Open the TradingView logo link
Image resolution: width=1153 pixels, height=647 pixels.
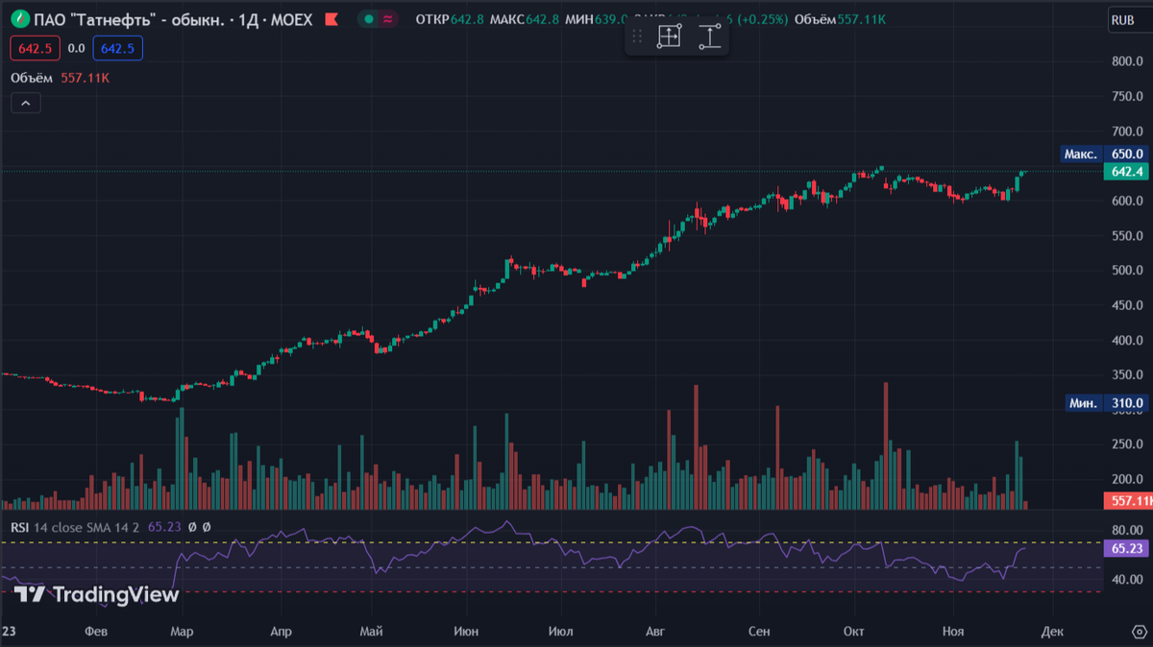point(97,595)
